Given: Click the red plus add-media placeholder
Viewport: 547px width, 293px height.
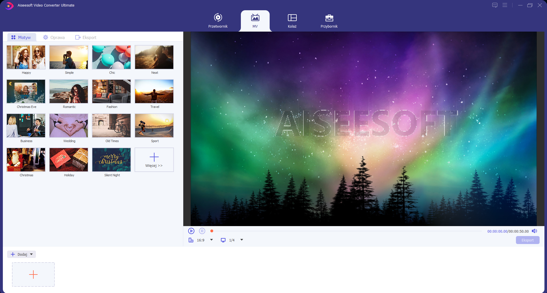Looking at the screenshot, I should (x=33, y=274).
